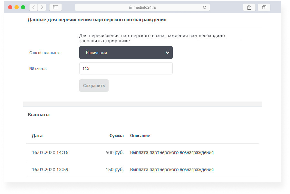Go forward using the browser forward arrow

coord(42,7)
